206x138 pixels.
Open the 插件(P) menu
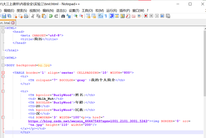tap(125, 10)
